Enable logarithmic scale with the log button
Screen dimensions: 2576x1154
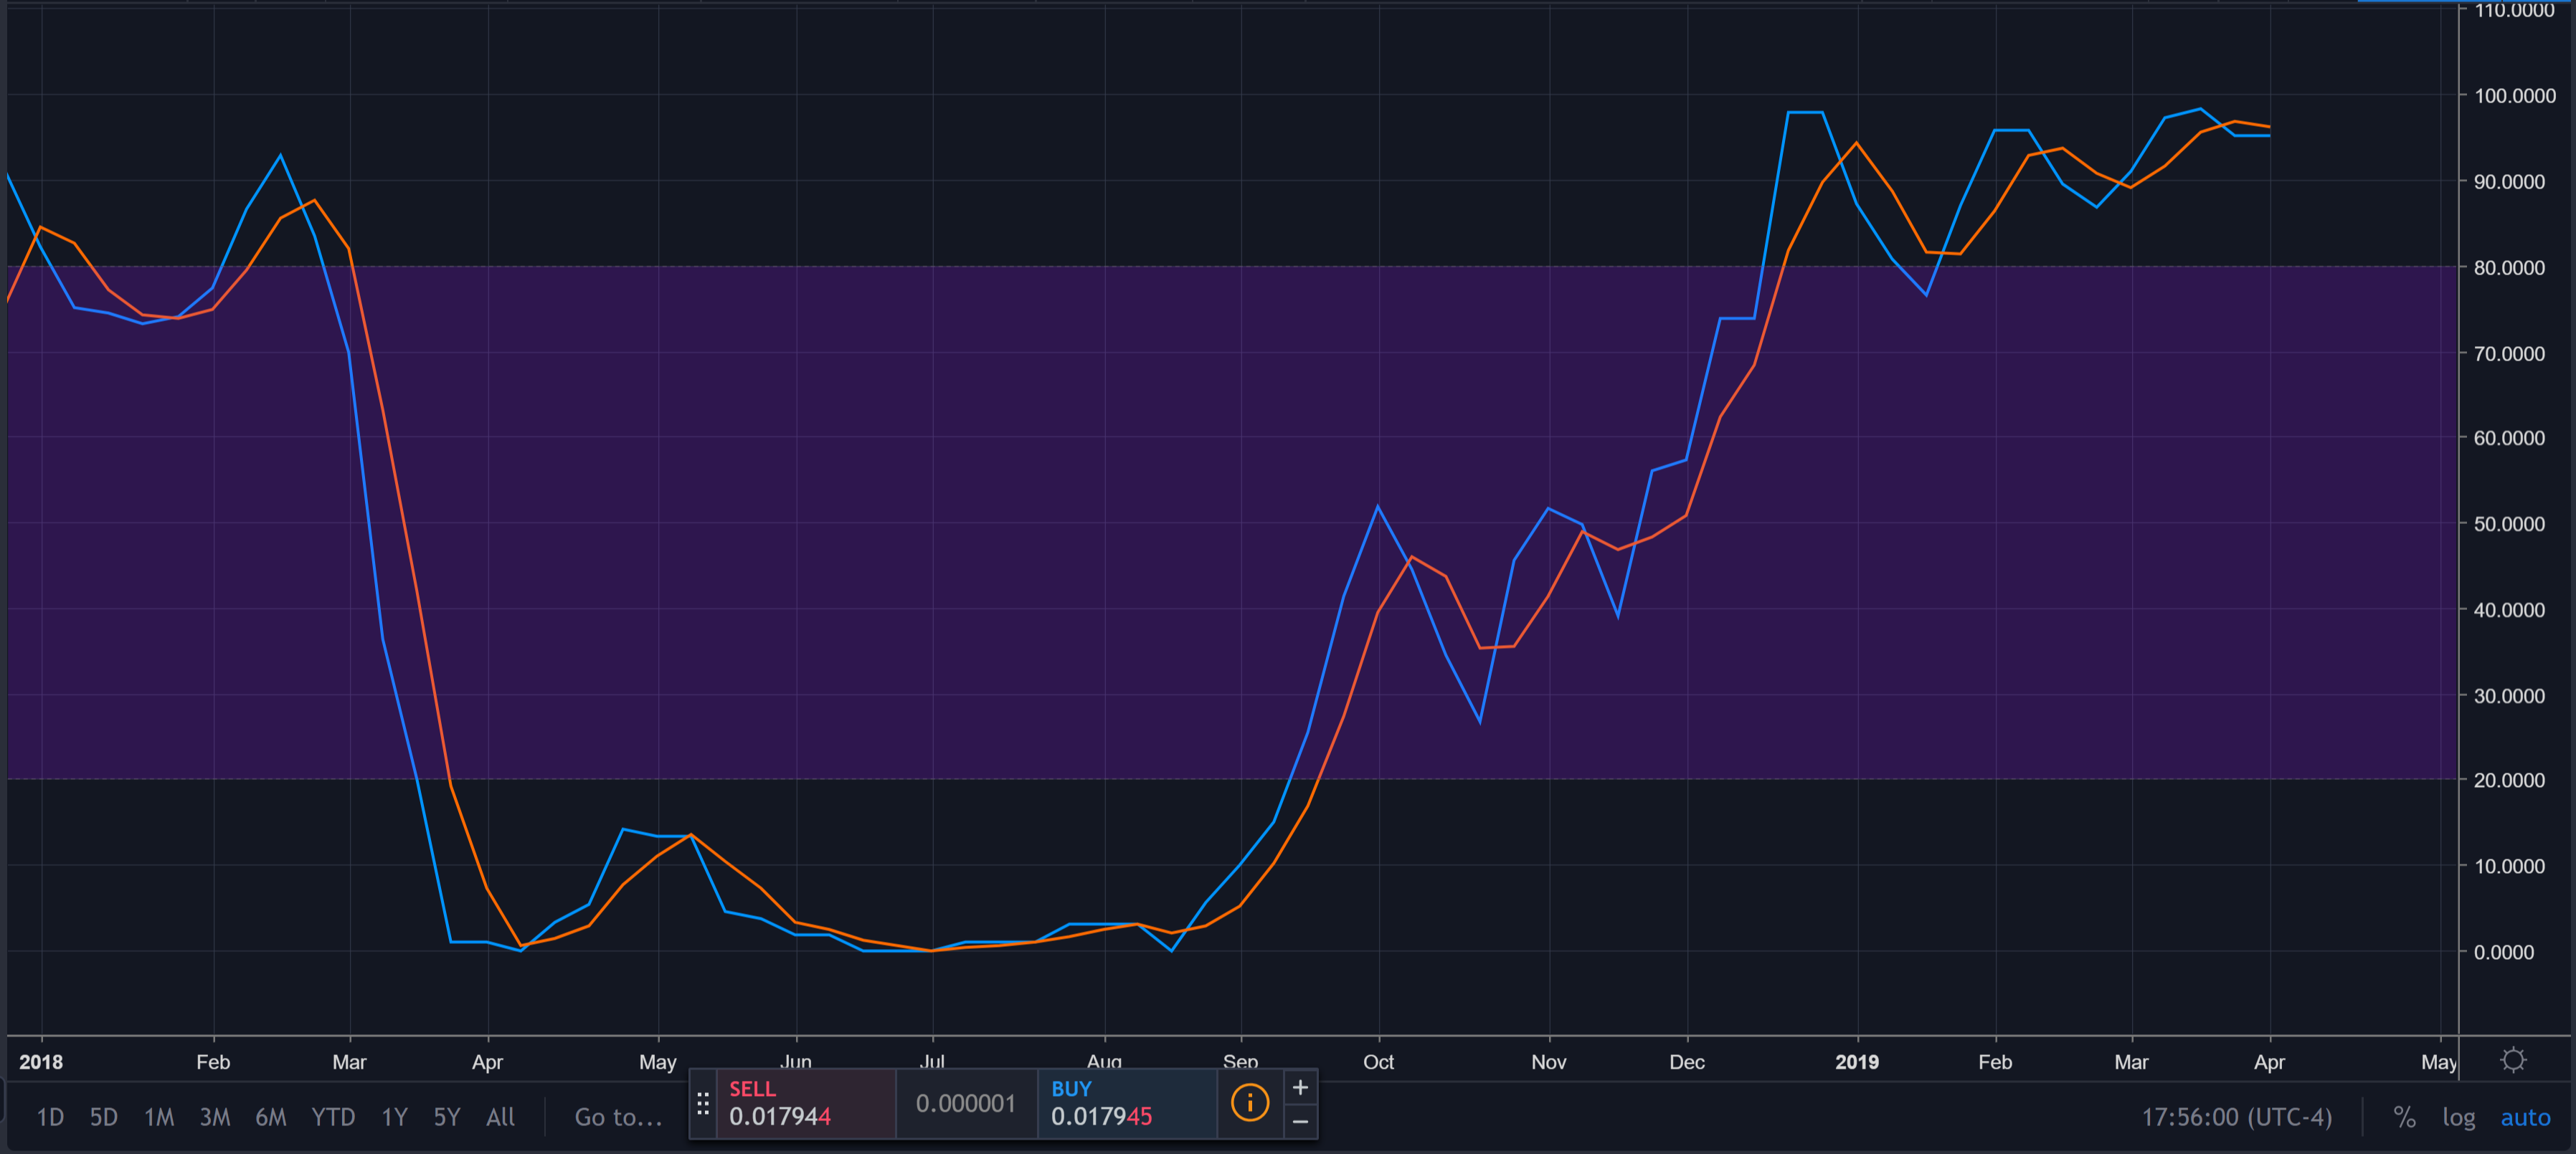coord(2459,1117)
